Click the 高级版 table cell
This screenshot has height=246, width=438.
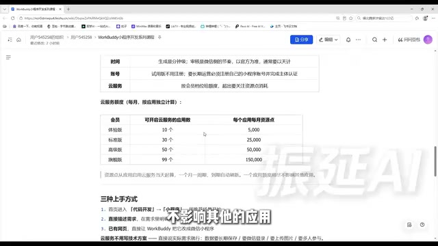click(115, 150)
